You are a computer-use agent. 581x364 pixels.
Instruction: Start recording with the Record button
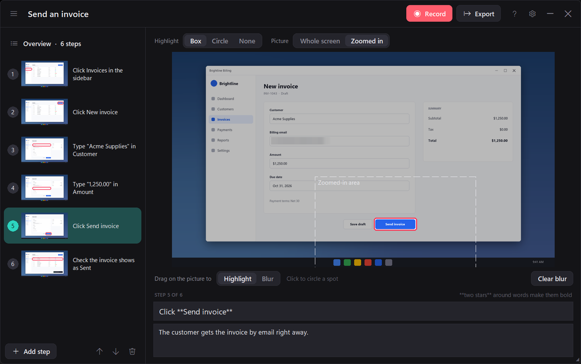(x=429, y=14)
